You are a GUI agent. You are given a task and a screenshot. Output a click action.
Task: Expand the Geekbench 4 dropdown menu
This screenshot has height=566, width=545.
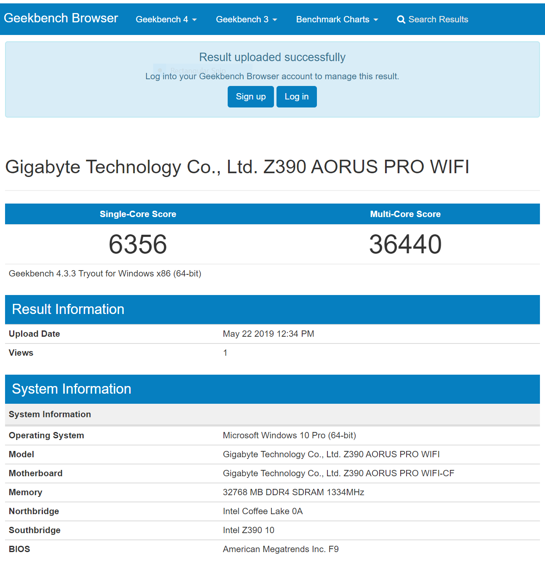pos(166,19)
